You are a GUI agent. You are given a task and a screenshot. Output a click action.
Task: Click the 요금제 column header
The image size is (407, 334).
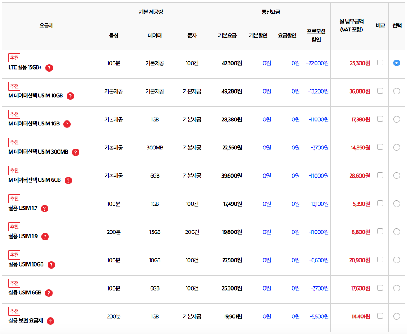pos(46,26)
